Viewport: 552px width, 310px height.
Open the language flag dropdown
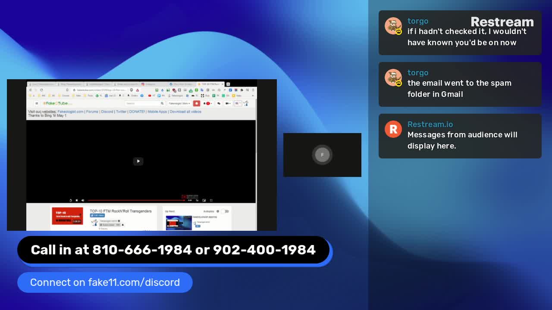(238, 103)
